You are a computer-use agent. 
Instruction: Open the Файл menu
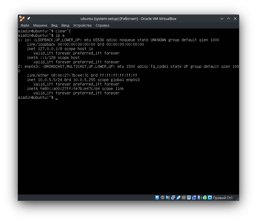point(25,25)
